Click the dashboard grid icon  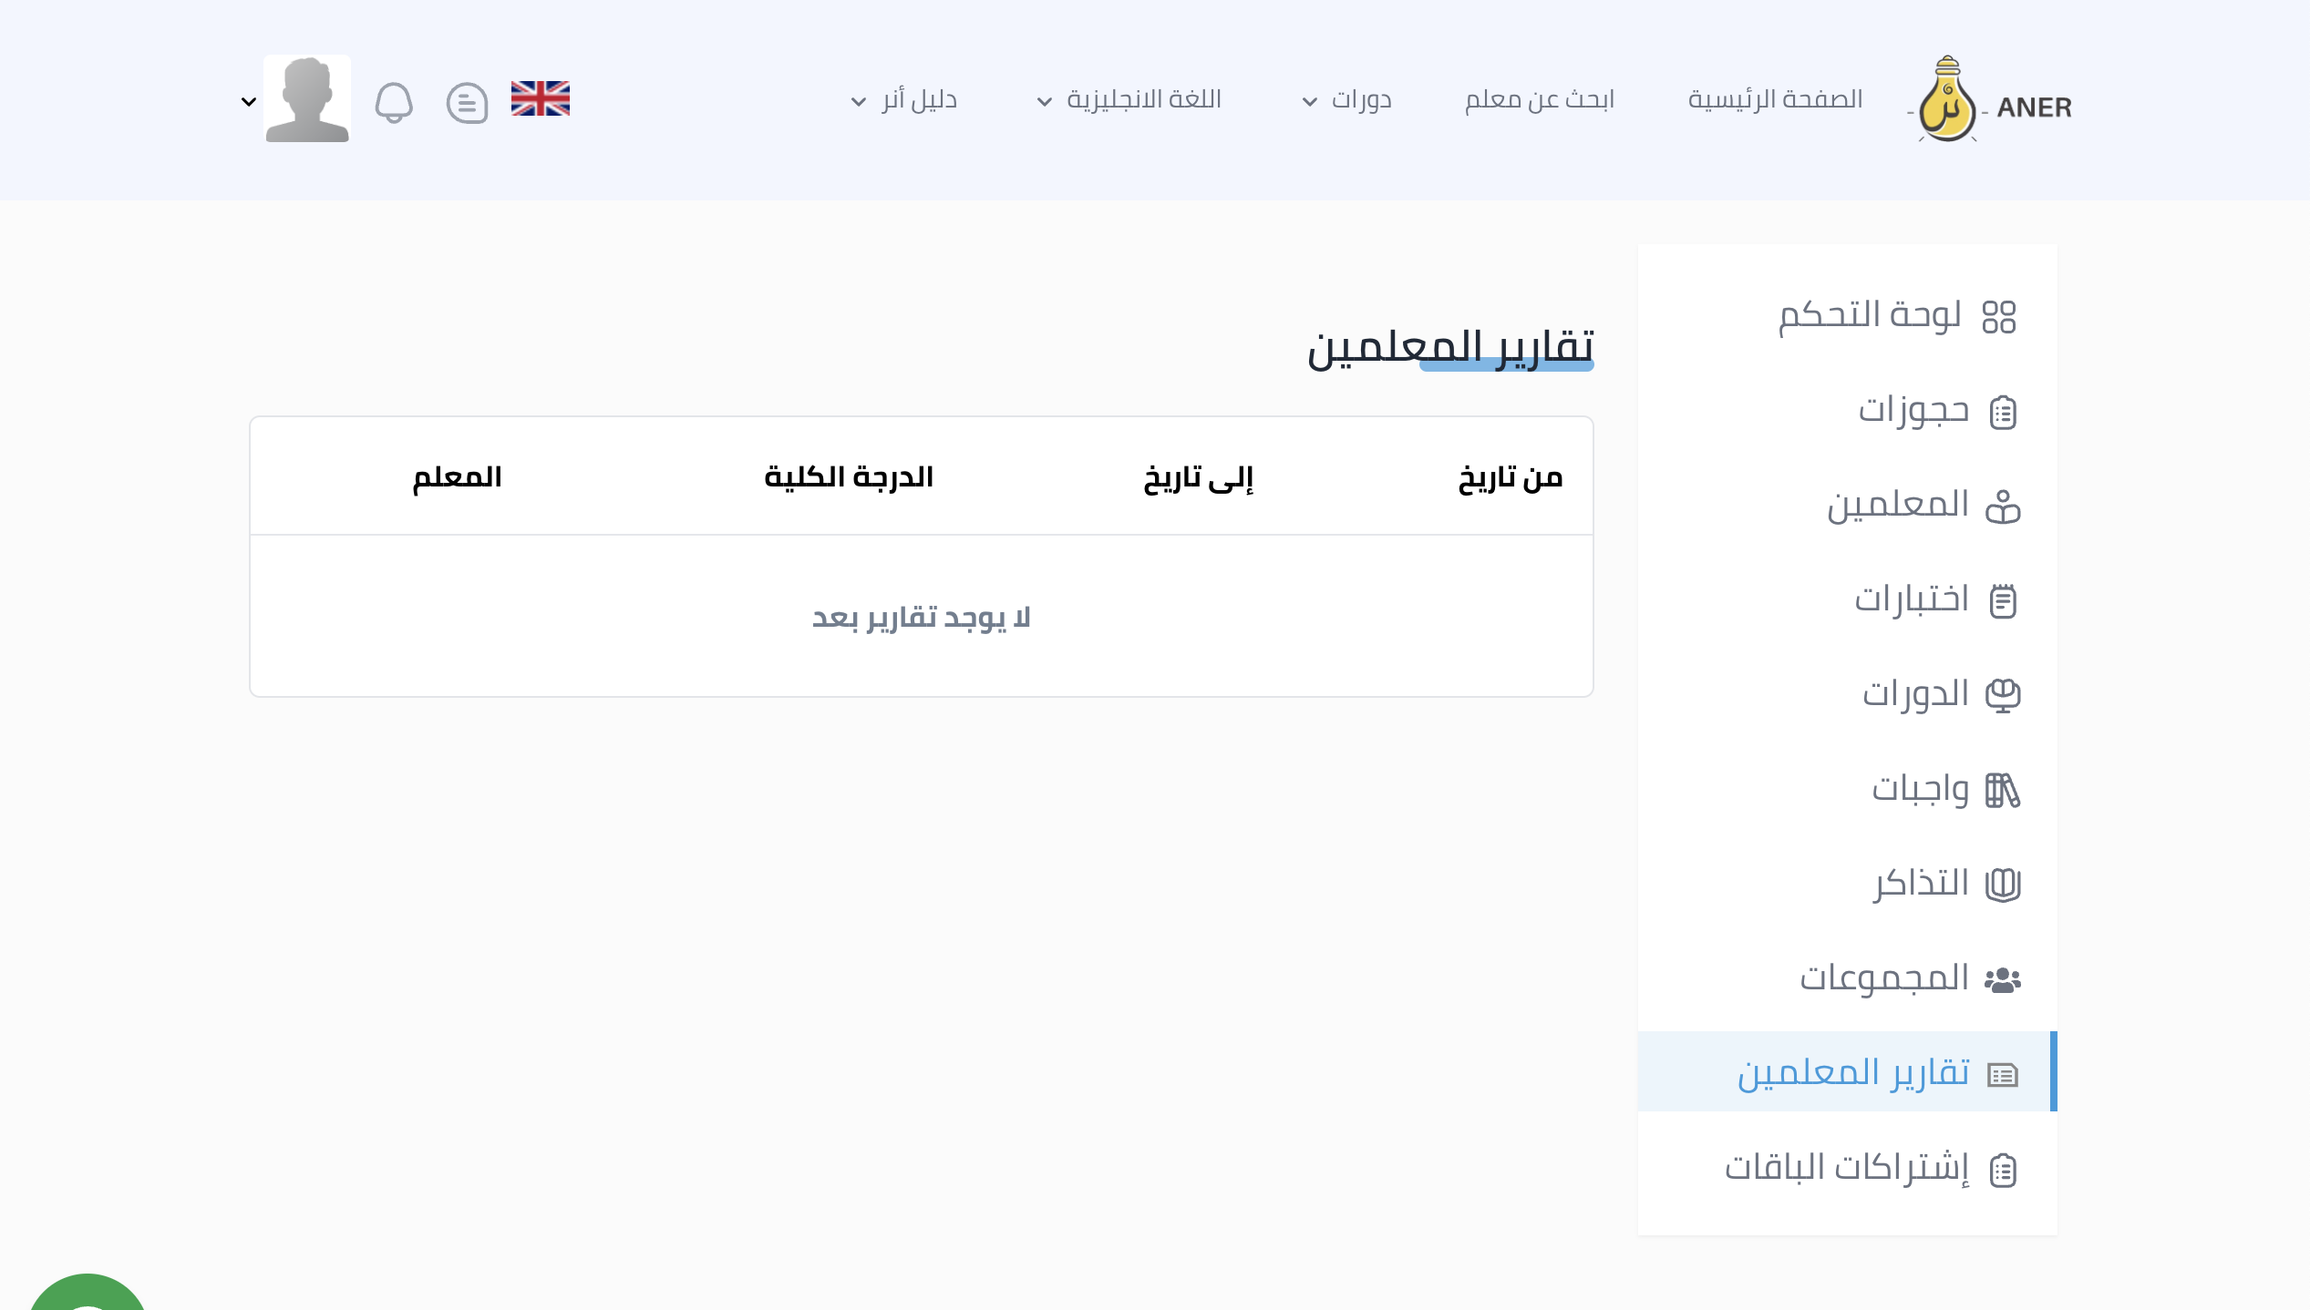(1999, 317)
